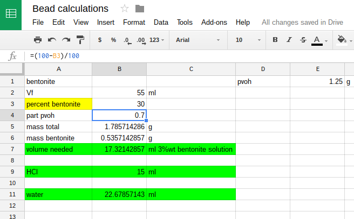Image resolution: width=354 pixels, height=219 pixels.
Task: Click the move-to-folder icon
Action: pyautogui.click(x=140, y=9)
